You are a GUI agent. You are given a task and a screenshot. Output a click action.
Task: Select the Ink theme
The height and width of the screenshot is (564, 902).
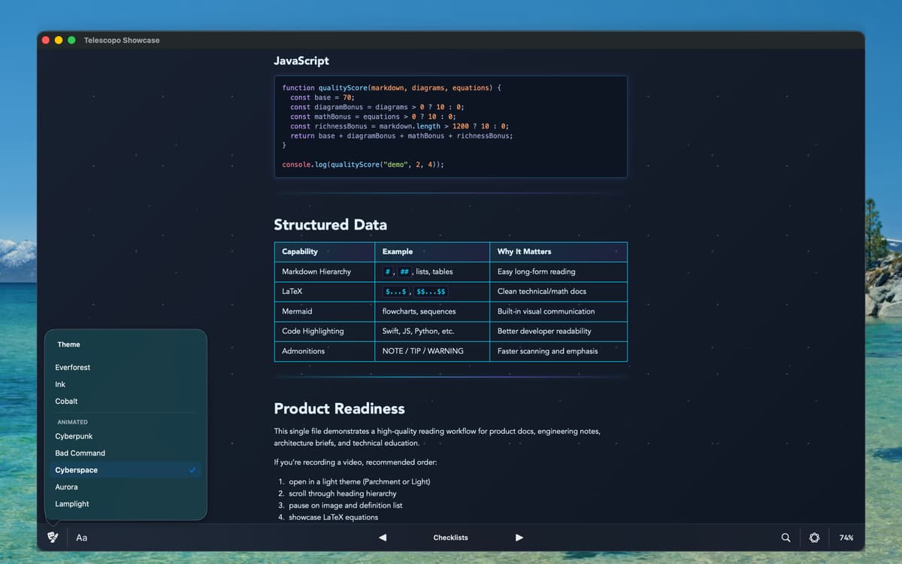[61, 384]
